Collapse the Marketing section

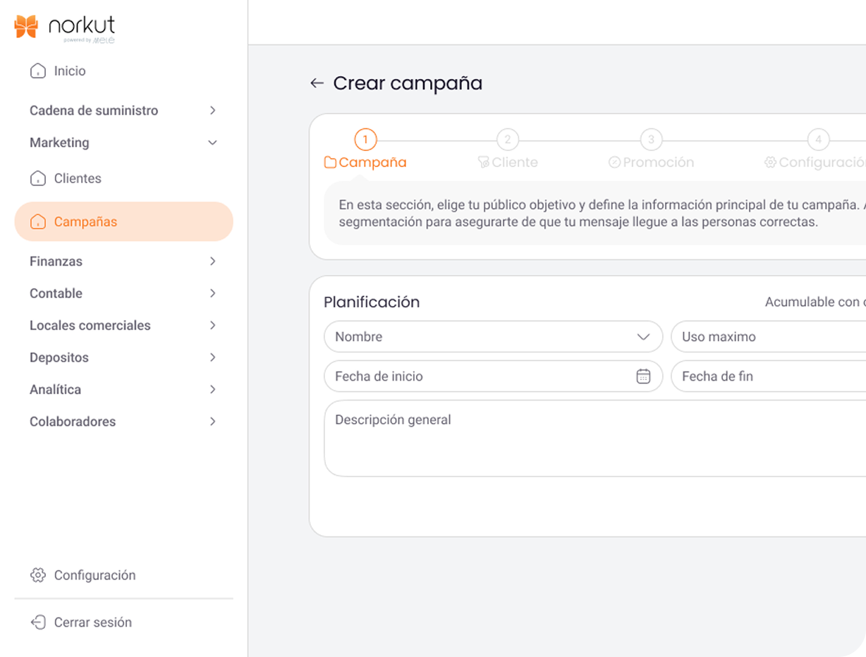click(212, 143)
